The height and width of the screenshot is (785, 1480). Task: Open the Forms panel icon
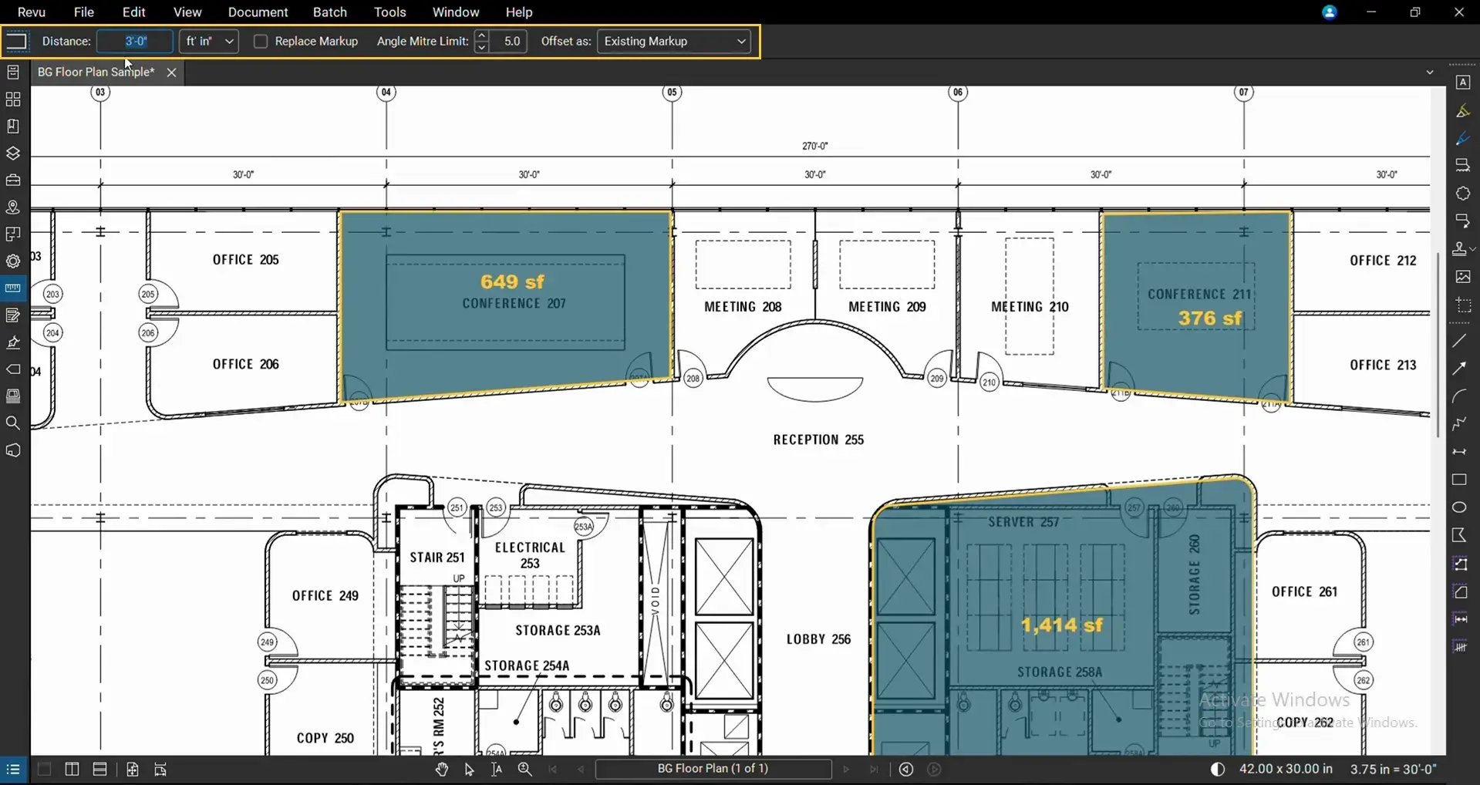click(x=13, y=315)
